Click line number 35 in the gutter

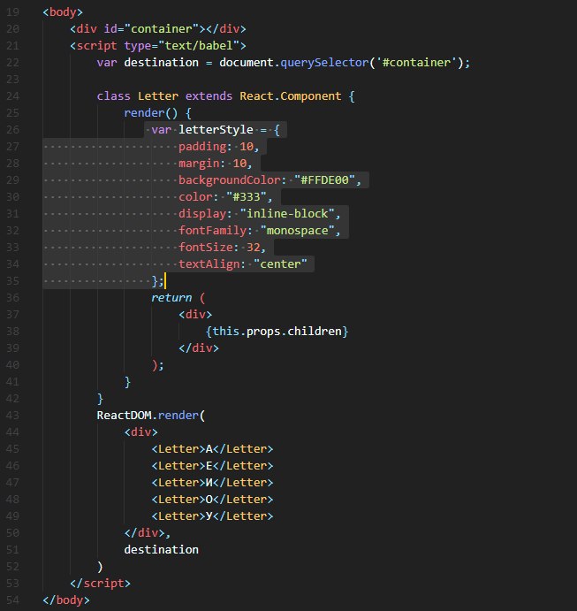coord(13,281)
